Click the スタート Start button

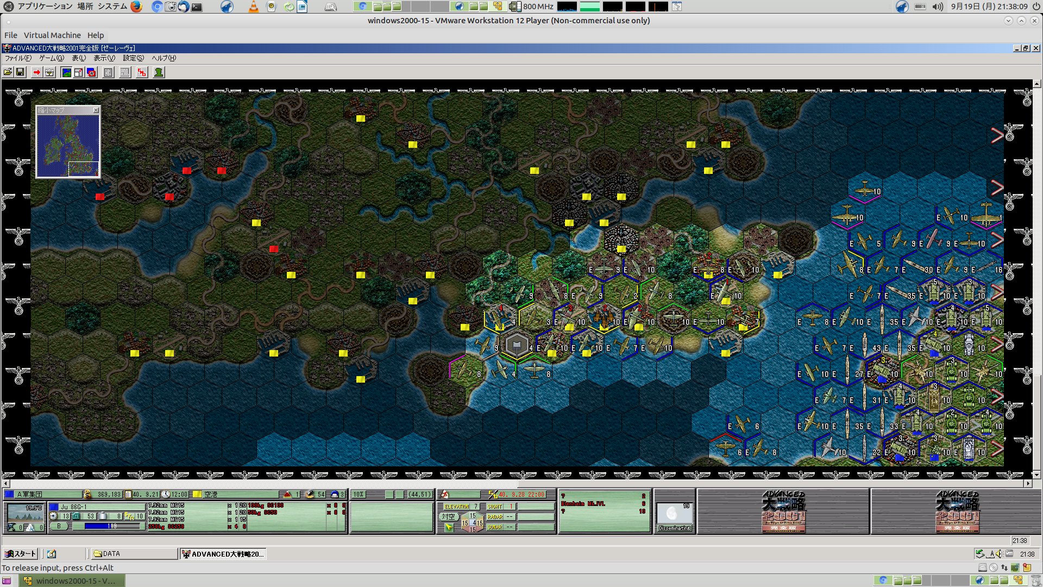[x=20, y=554]
